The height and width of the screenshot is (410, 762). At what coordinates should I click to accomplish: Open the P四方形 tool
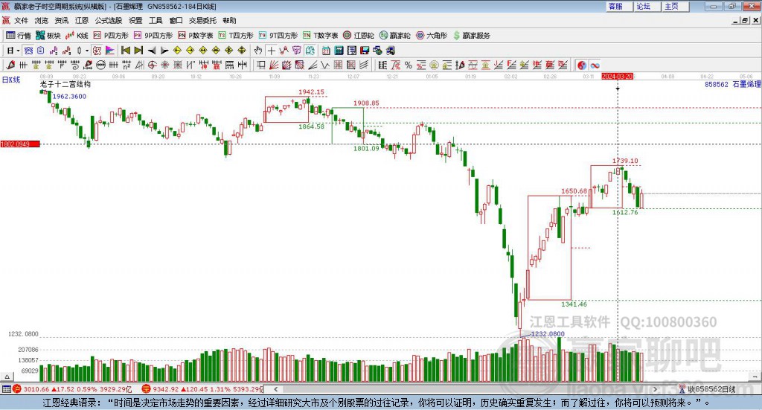point(111,36)
